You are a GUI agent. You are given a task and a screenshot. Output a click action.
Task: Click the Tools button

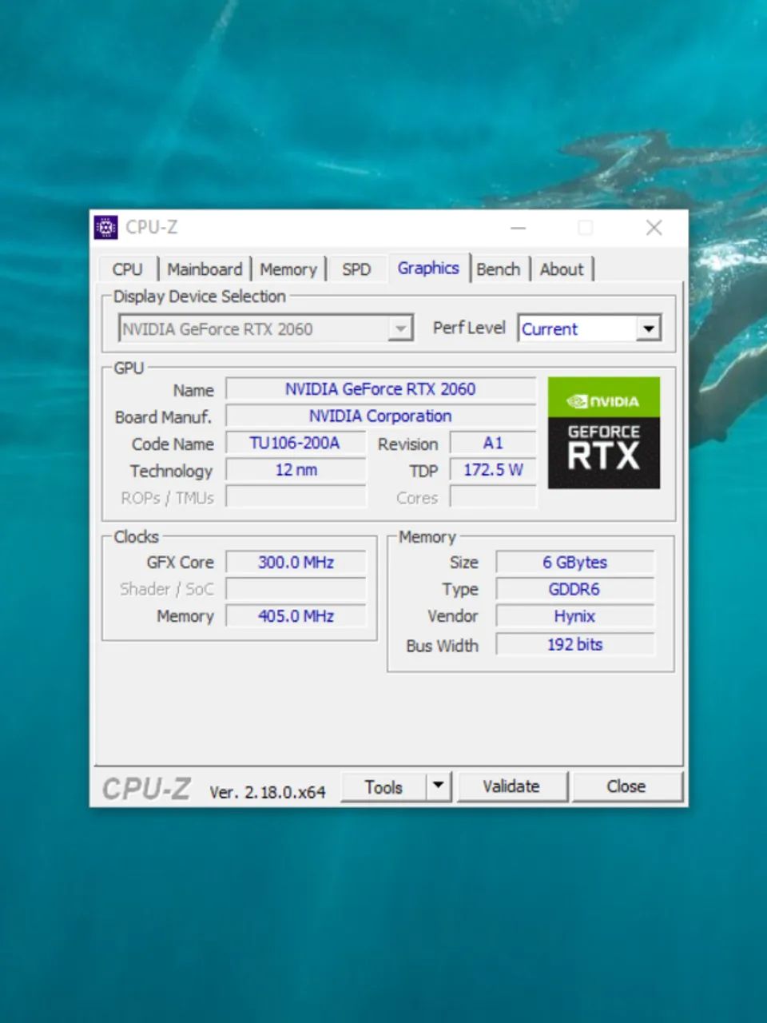383,787
